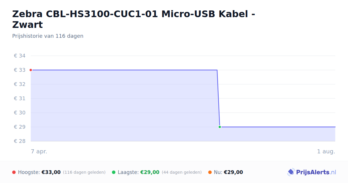The height and width of the screenshot is (183, 348).
Task: Select the red highest-price marker on the chart
Action: (31, 70)
